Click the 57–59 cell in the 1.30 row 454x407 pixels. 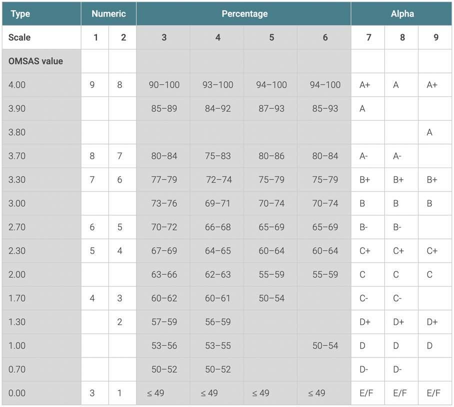coord(163,322)
